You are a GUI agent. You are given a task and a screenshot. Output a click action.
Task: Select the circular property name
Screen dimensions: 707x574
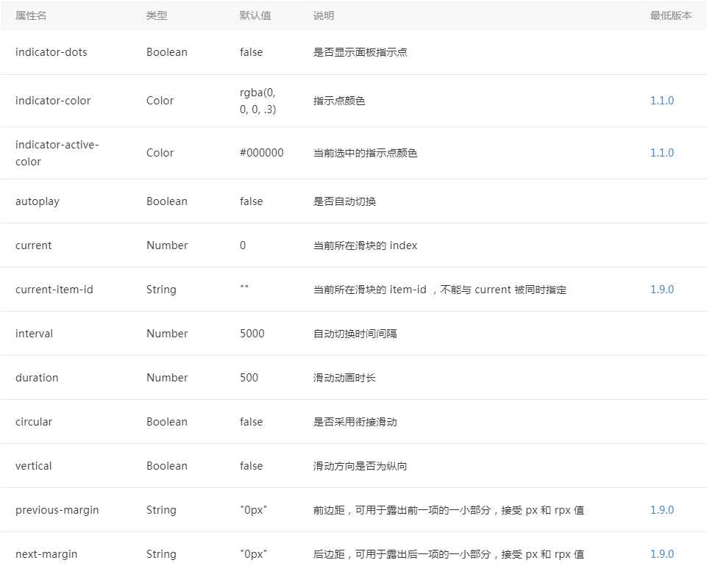[x=33, y=422]
